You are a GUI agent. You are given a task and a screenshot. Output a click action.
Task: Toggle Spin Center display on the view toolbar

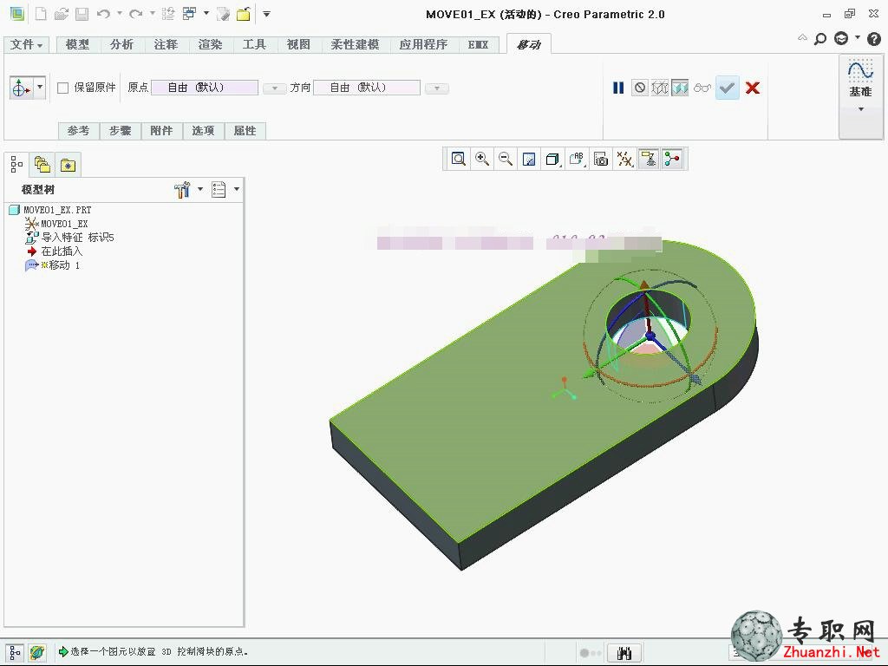(672, 160)
